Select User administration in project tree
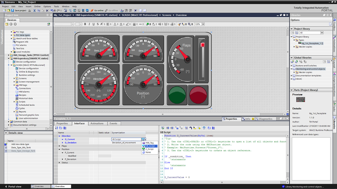The width and height of the screenshot is (337, 189). tap(28, 118)
